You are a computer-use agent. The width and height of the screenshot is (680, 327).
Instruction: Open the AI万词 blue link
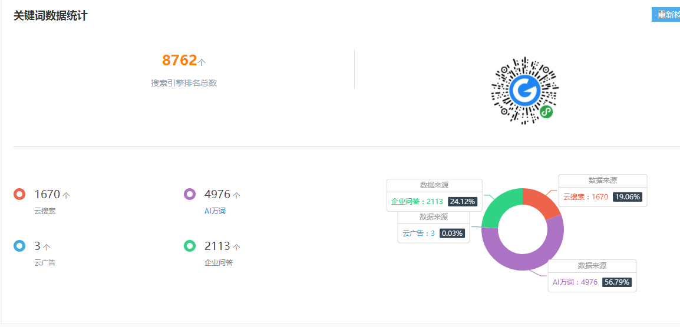tap(214, 211)
